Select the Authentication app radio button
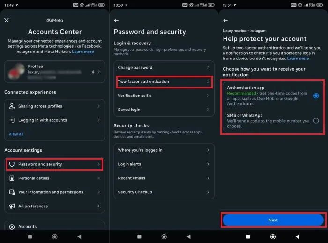Viewport: 328px width, 243px height. pos(316,96)
